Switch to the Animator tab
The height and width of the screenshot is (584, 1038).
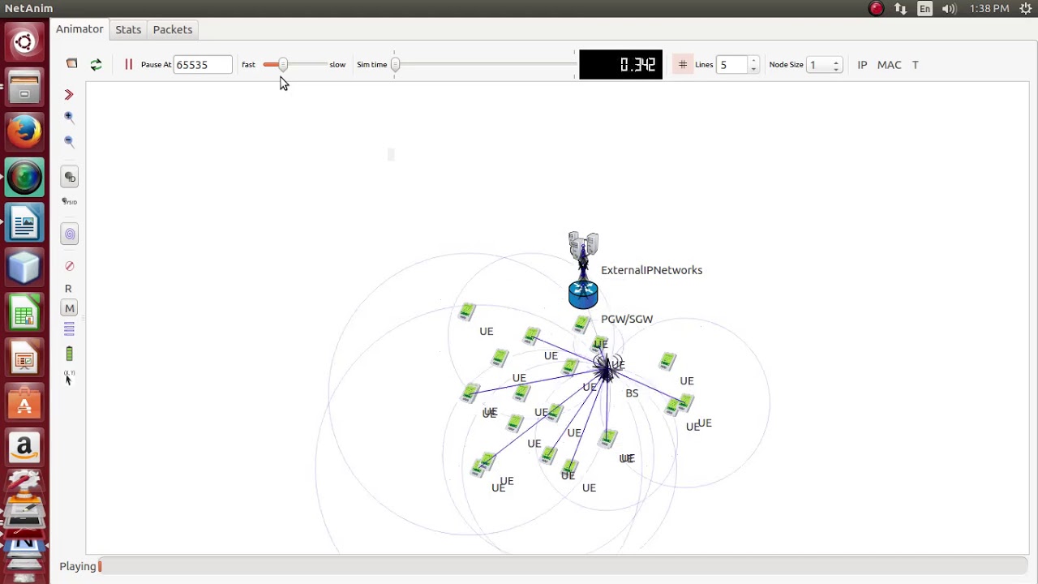(x=79, y=29)
